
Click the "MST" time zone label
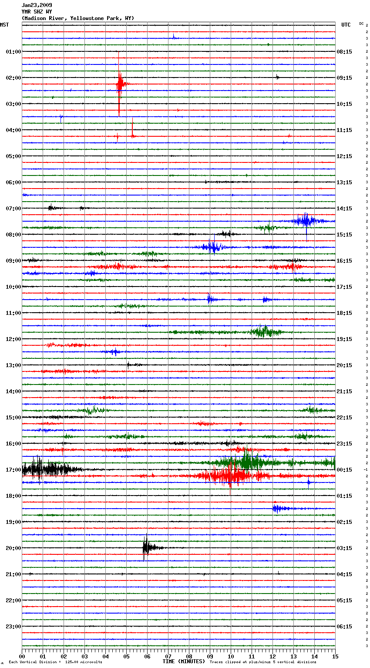[4, 25]
